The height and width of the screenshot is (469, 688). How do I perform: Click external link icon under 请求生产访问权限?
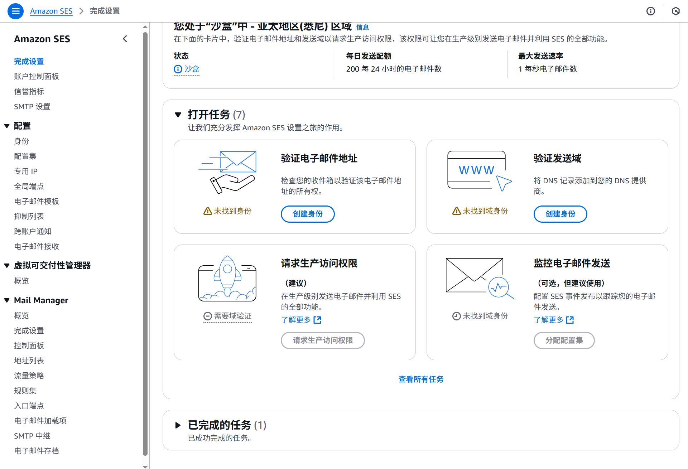click(317, 320)
